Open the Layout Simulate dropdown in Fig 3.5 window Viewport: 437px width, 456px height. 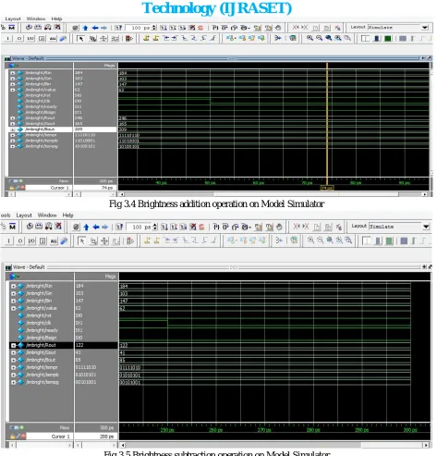pos(426,227)
